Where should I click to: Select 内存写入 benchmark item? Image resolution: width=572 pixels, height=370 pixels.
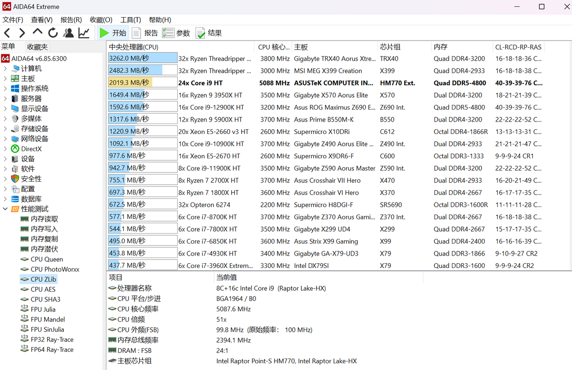[39, 229]
